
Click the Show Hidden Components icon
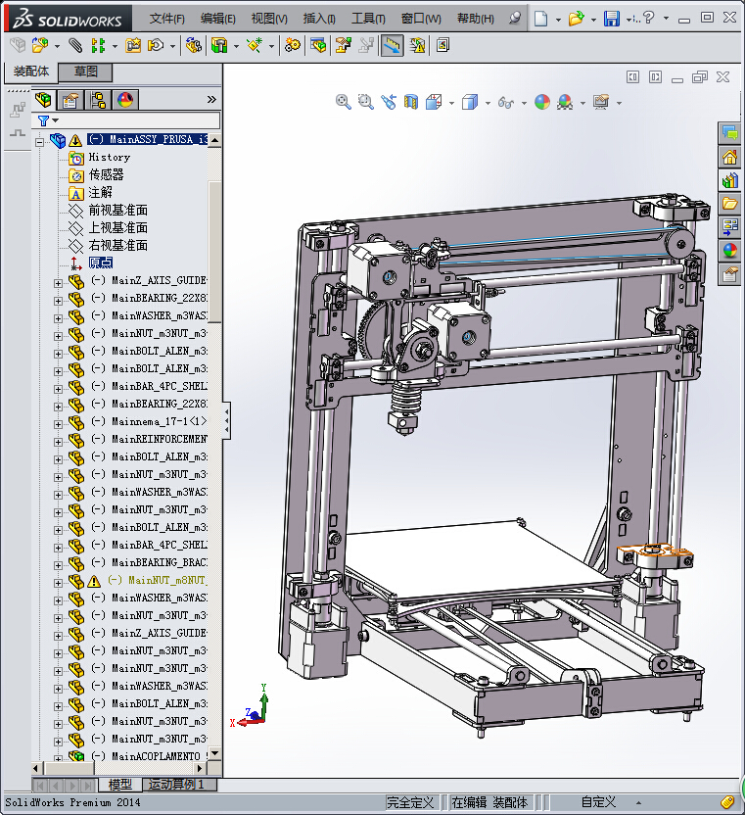pyautogui.click(x=194, y=46)
